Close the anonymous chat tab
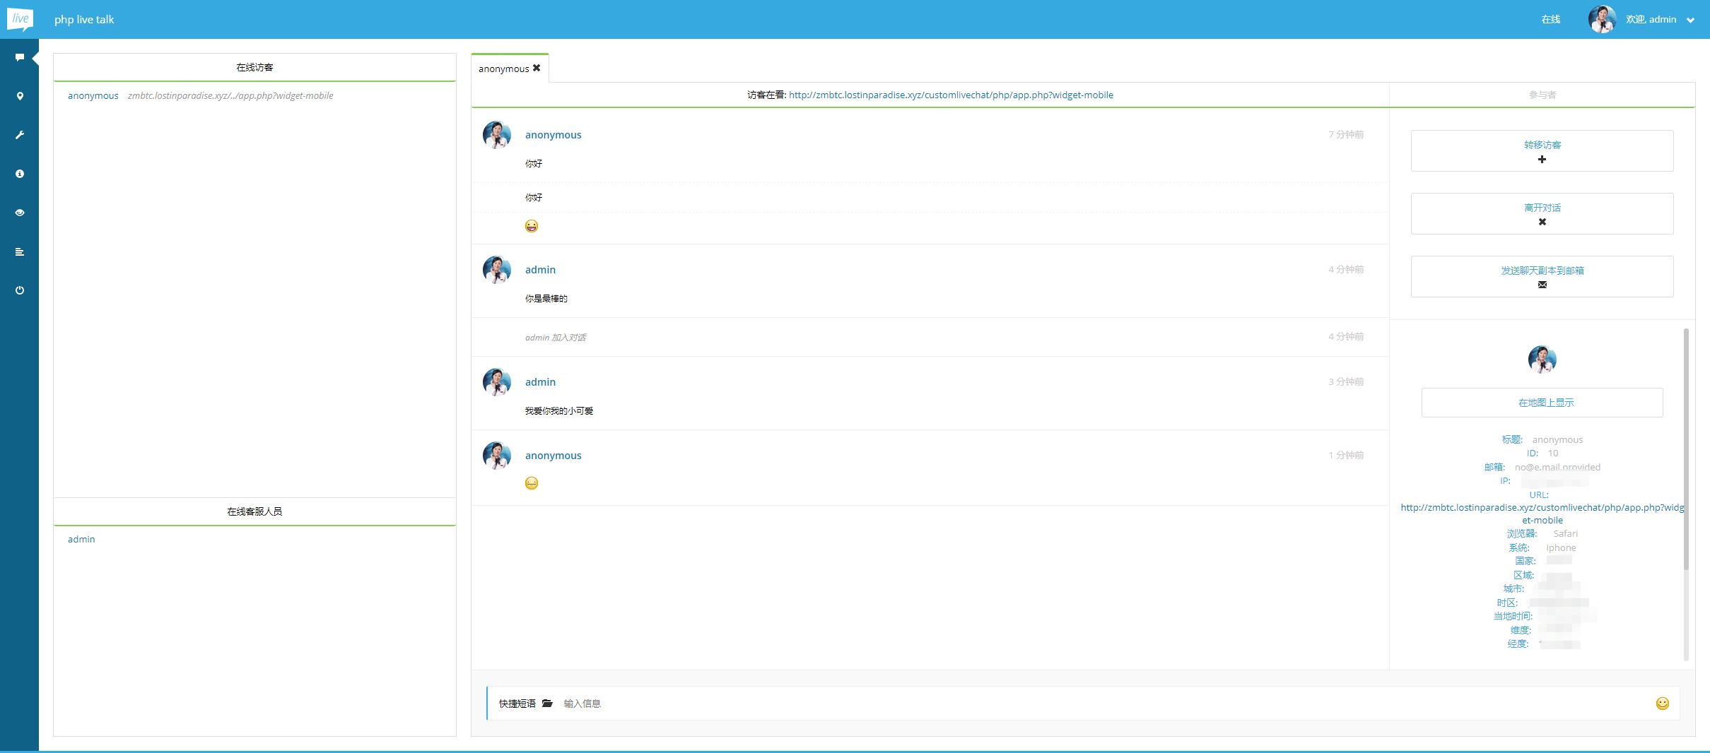The width and height of the screenshot is (1710, 753). point(537,69)
